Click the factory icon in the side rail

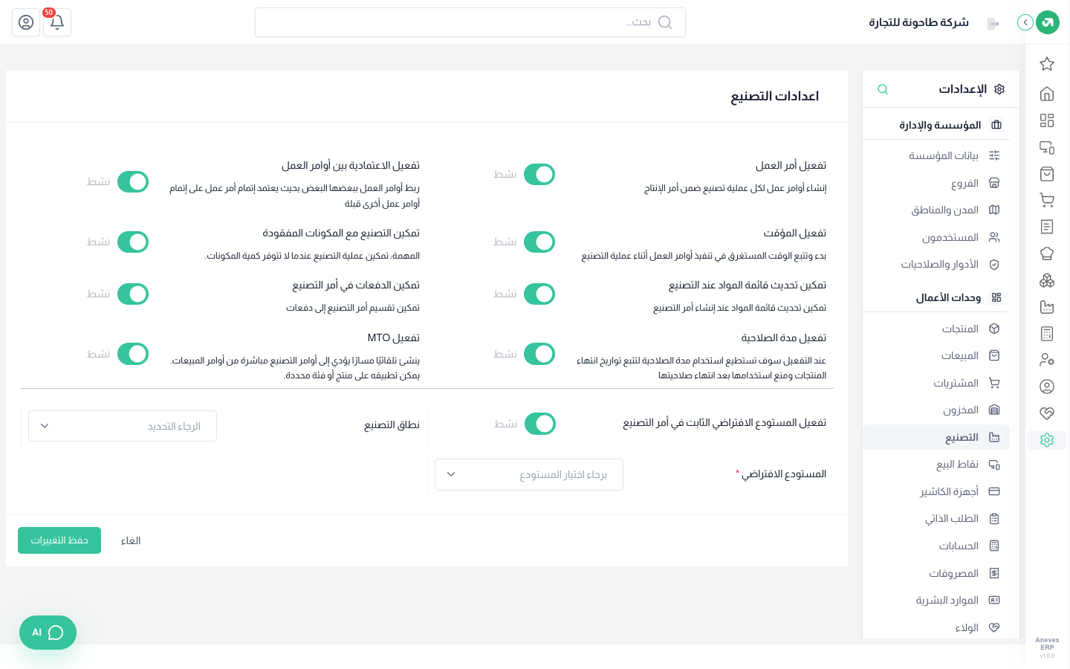coord(1047,307)
